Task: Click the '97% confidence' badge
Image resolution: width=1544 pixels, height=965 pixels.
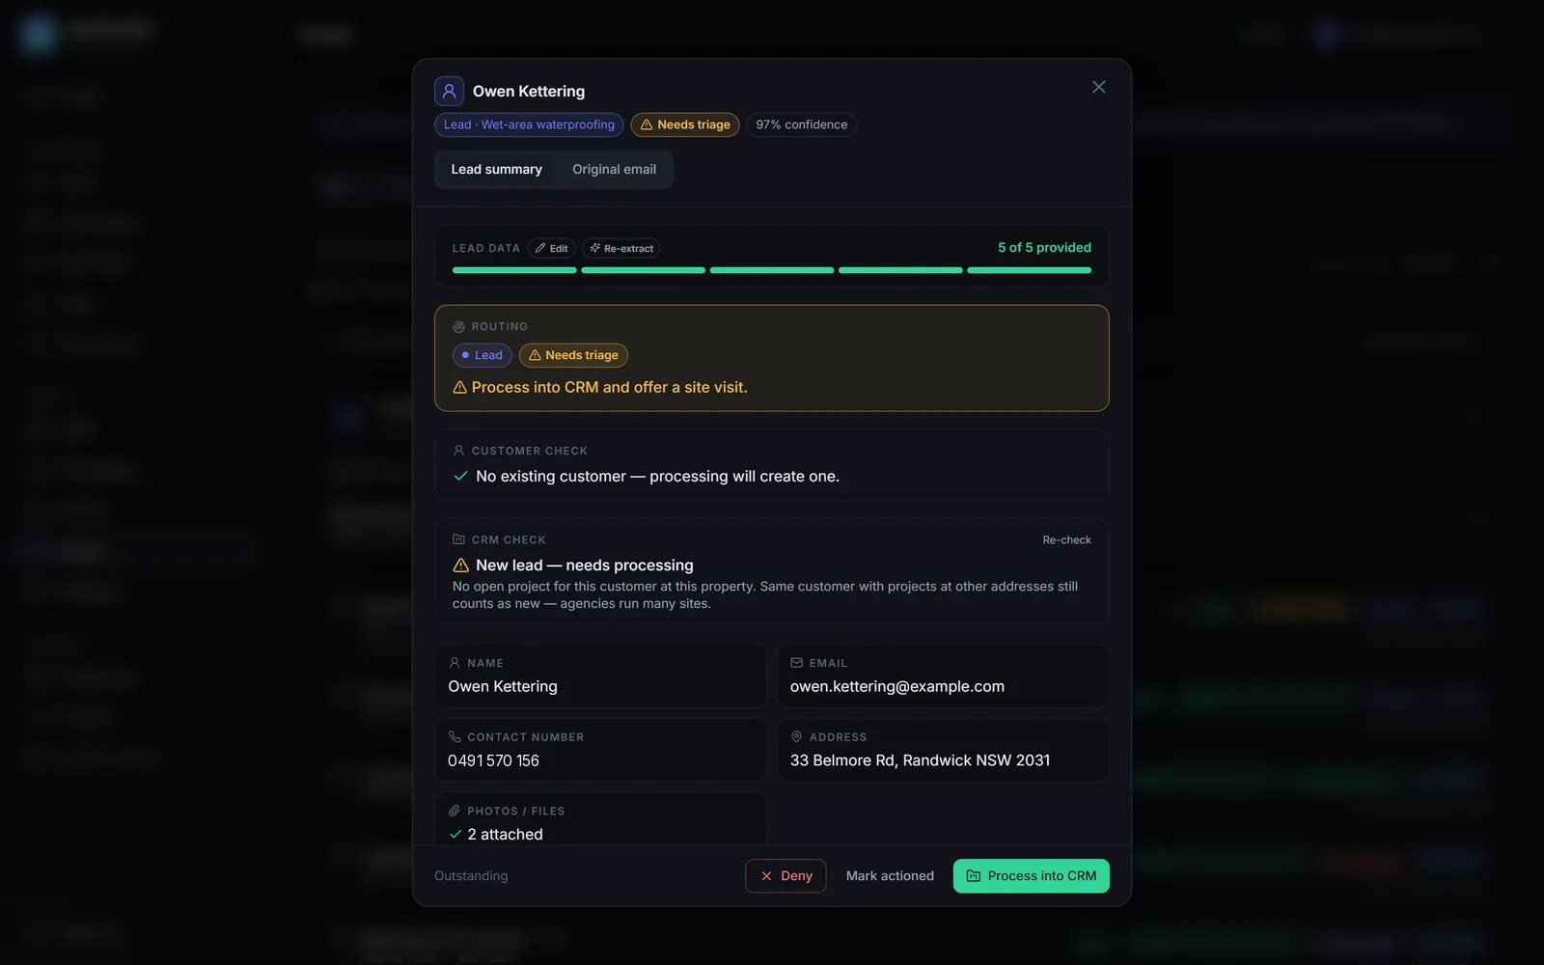Action: click(x=802, y=124)
